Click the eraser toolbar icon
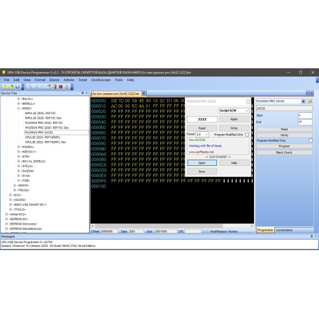 click(x=48, y=87)
